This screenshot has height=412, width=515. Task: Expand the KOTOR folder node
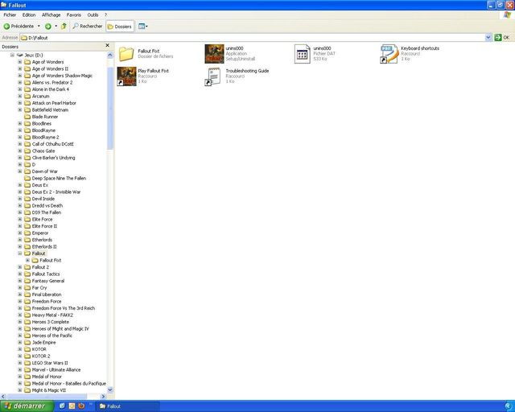pos(20,349)
